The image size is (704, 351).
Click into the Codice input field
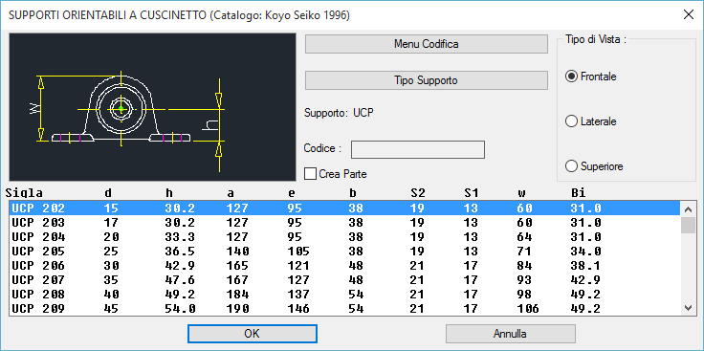point(418,149)
